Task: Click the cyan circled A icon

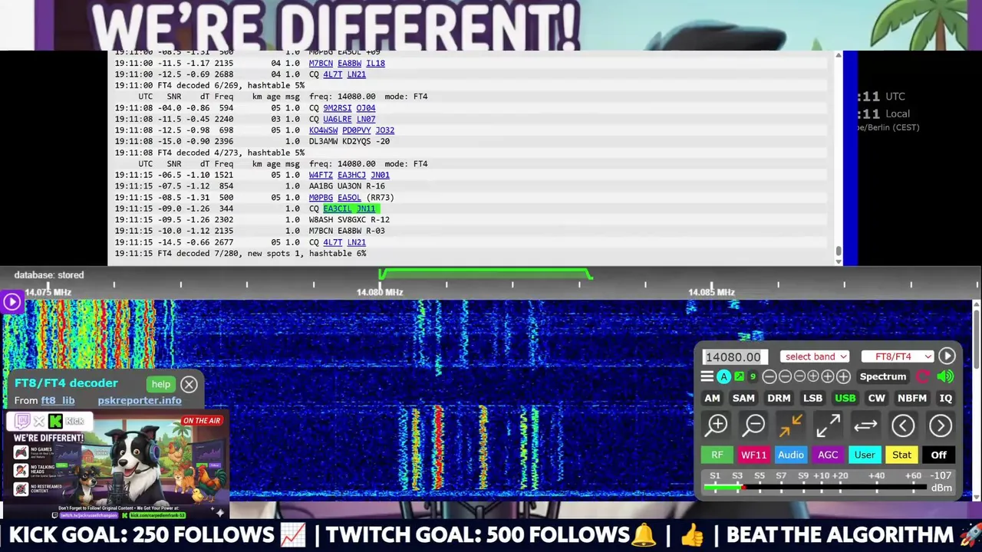Action: click(x=723, y=376)
